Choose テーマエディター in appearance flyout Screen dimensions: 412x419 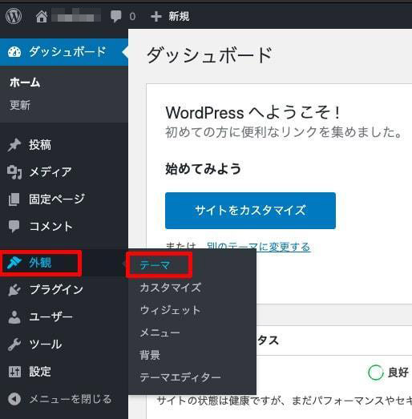point(180,377)
